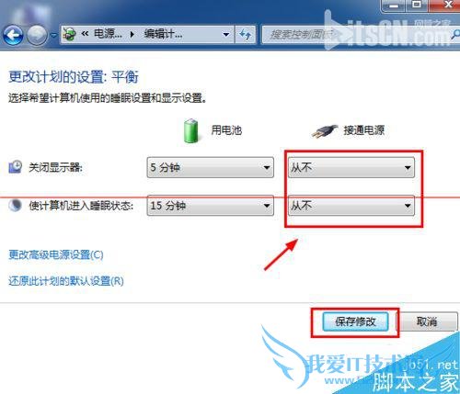460x394 pixels.
Task: Click 还原此计划的默认设置(R) link
Action: 66,281
